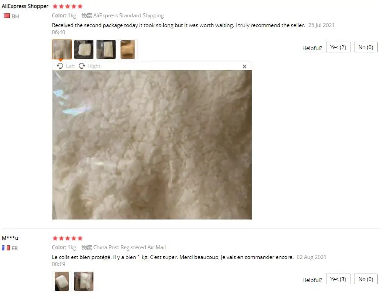Click the enlarged white powder photo
The width and height of the screenshot is (382, 298).
pos(152,145)
